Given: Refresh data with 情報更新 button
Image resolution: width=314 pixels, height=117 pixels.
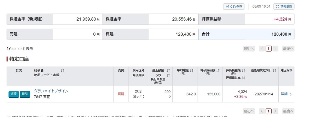Looking at the screenshot, I should [284, 7].
